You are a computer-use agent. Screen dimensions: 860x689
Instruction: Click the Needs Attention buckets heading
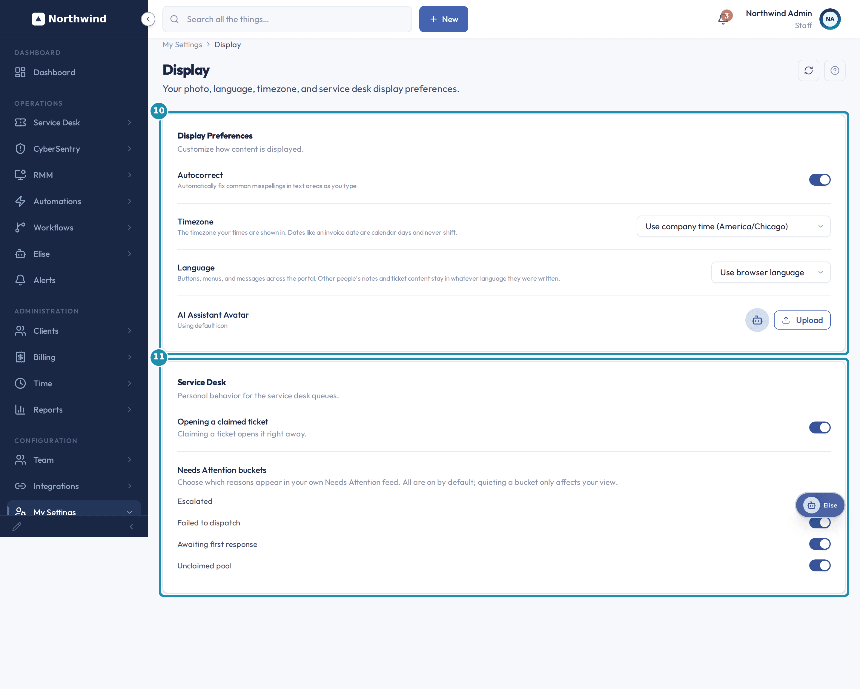coord(222,470)
